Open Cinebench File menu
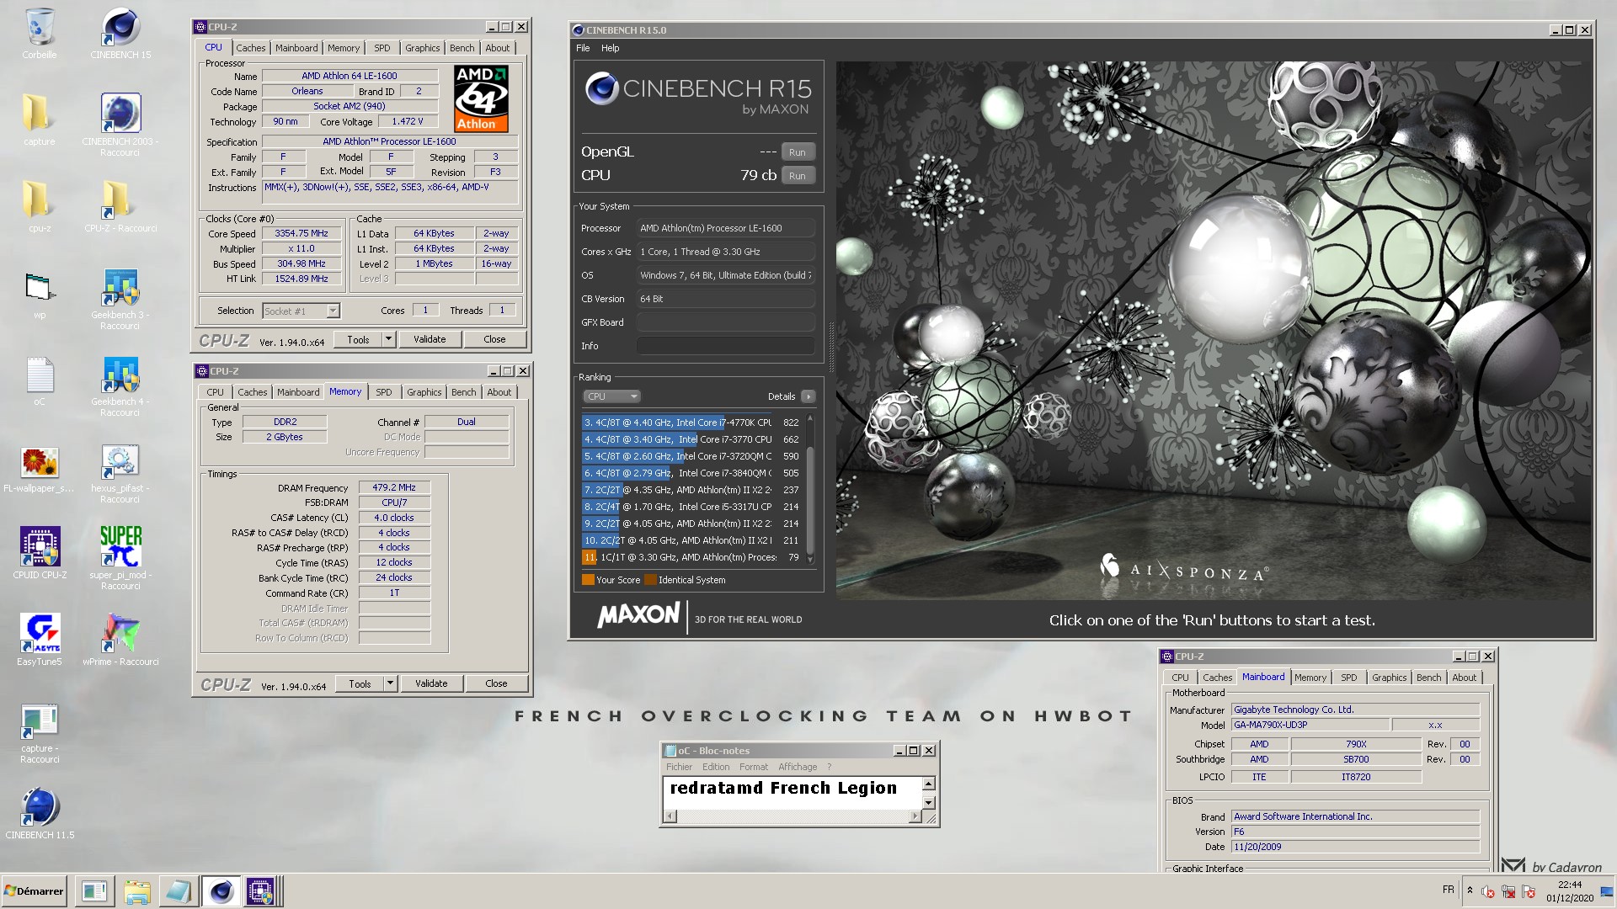 (583, 48)
